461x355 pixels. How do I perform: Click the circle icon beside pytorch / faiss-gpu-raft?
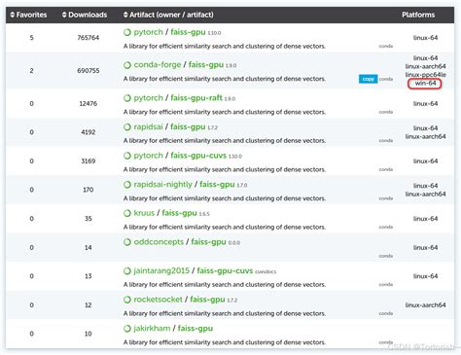click(x=127, y=98)
